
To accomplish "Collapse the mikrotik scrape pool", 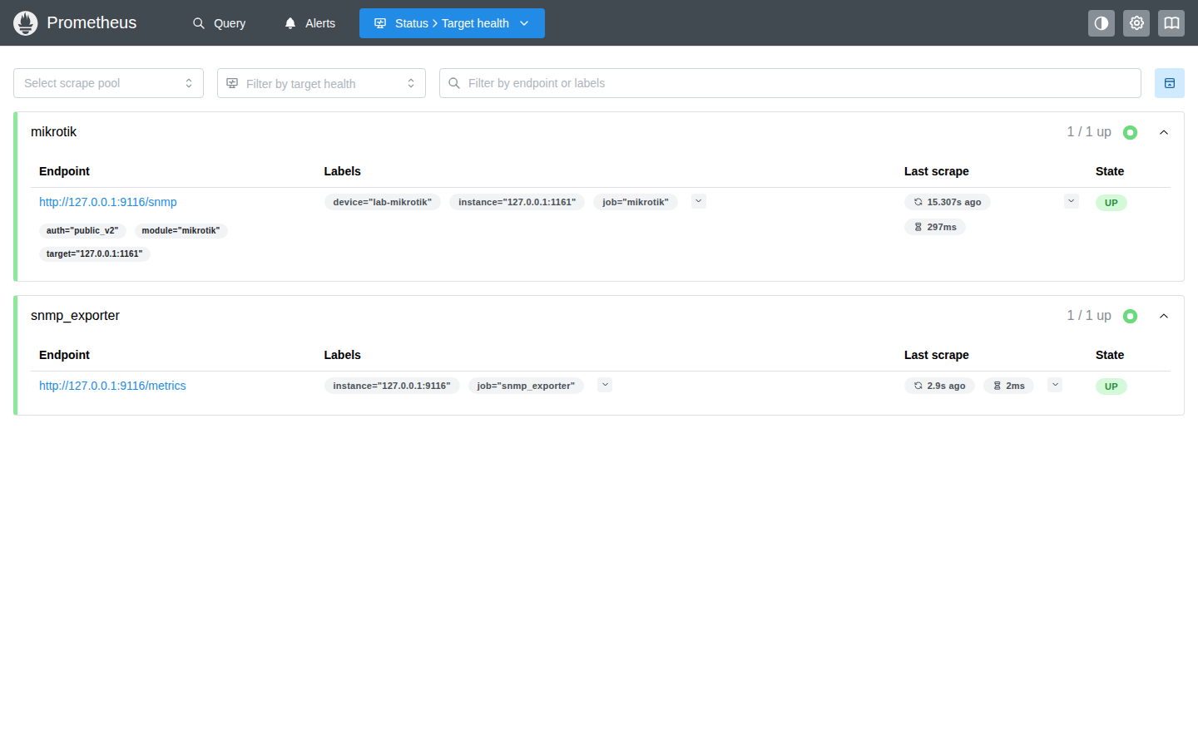I will (1164, 132).
